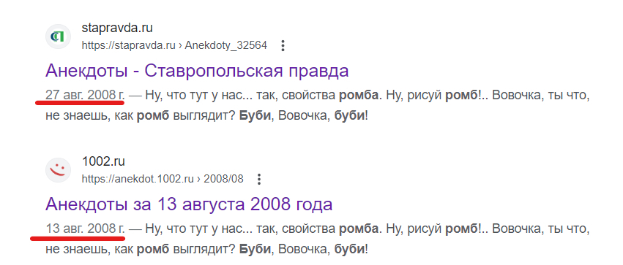Viewport: 623px width, 265px height.
Task: Click the '2008/08' breadcrumb segment
Action: 223,179
